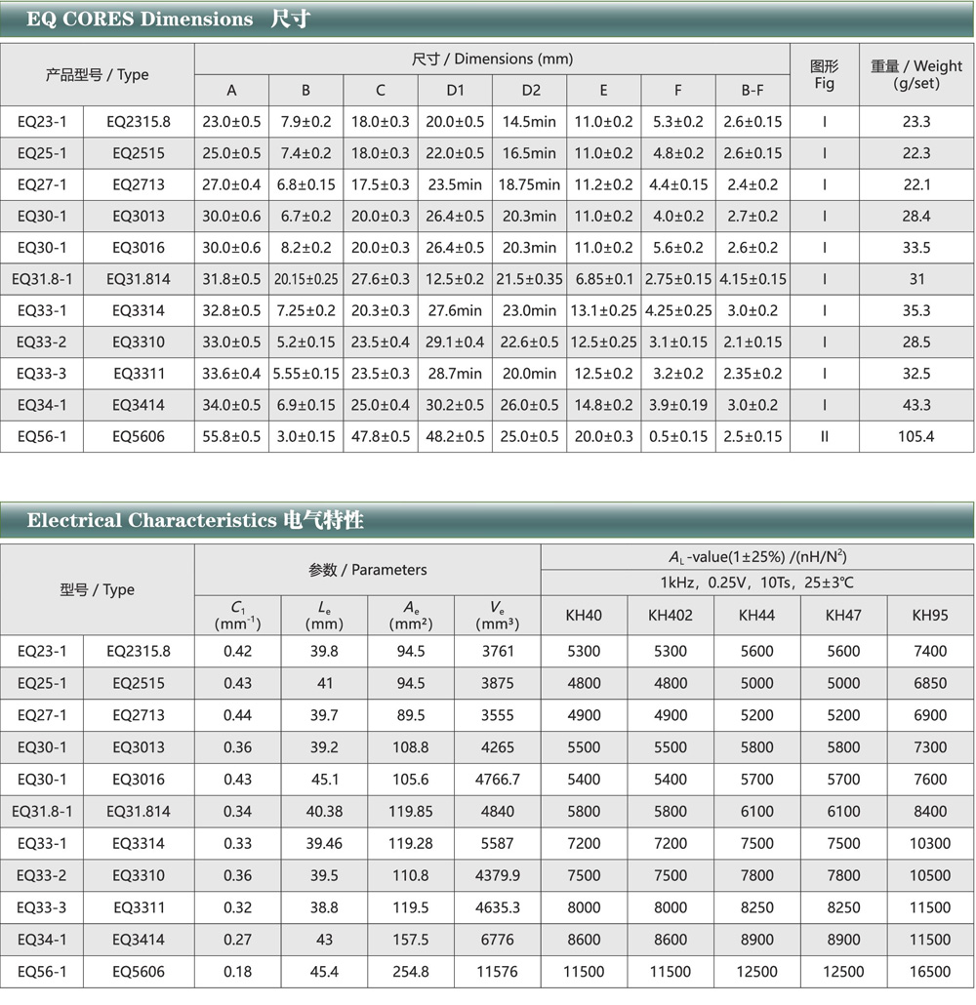Select 'EQ2315.8' in the Dimensions table

point(139,122)
